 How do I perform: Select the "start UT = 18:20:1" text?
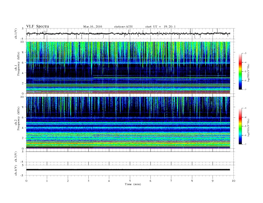coord(160,27)
